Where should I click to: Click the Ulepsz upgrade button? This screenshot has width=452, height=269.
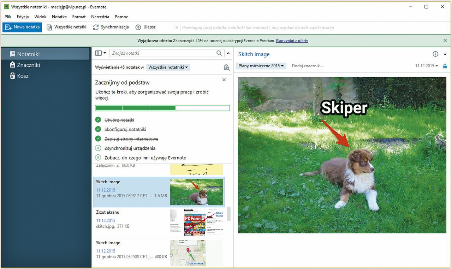tap(145, 27)
